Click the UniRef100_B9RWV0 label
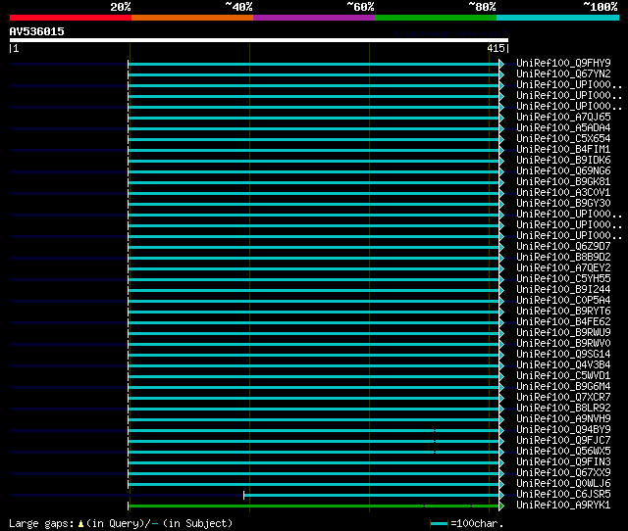Screen dimensions: 628x531 tap(563, 344)
